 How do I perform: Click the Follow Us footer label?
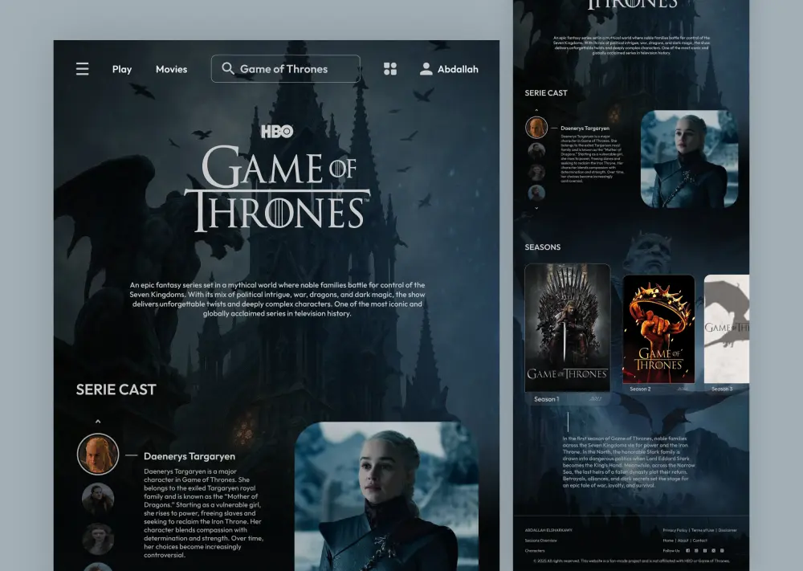(x=671, y=550)
